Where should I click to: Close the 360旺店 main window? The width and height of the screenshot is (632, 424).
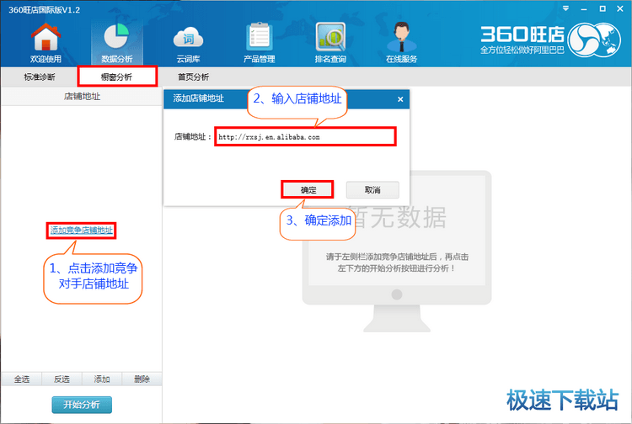pyautogui.click(x=620, y=8)
